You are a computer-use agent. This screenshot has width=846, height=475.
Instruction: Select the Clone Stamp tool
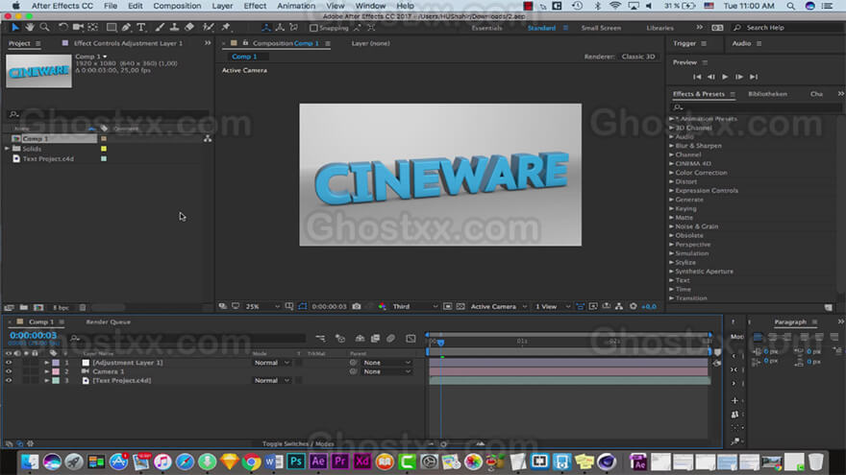point(174,27)
